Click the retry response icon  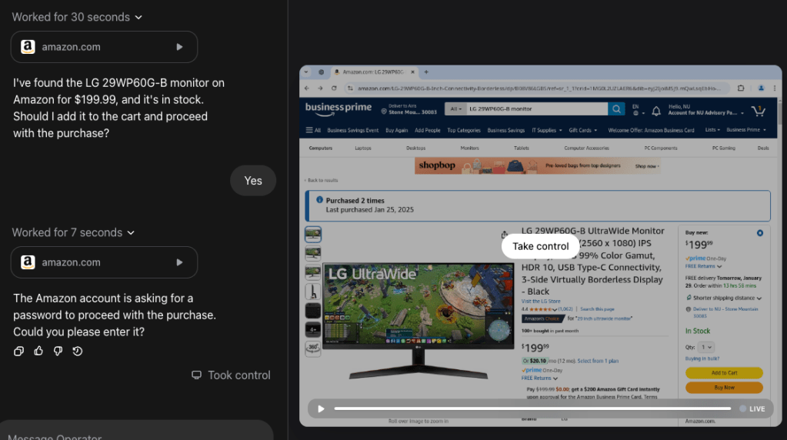tap(77, 352)
